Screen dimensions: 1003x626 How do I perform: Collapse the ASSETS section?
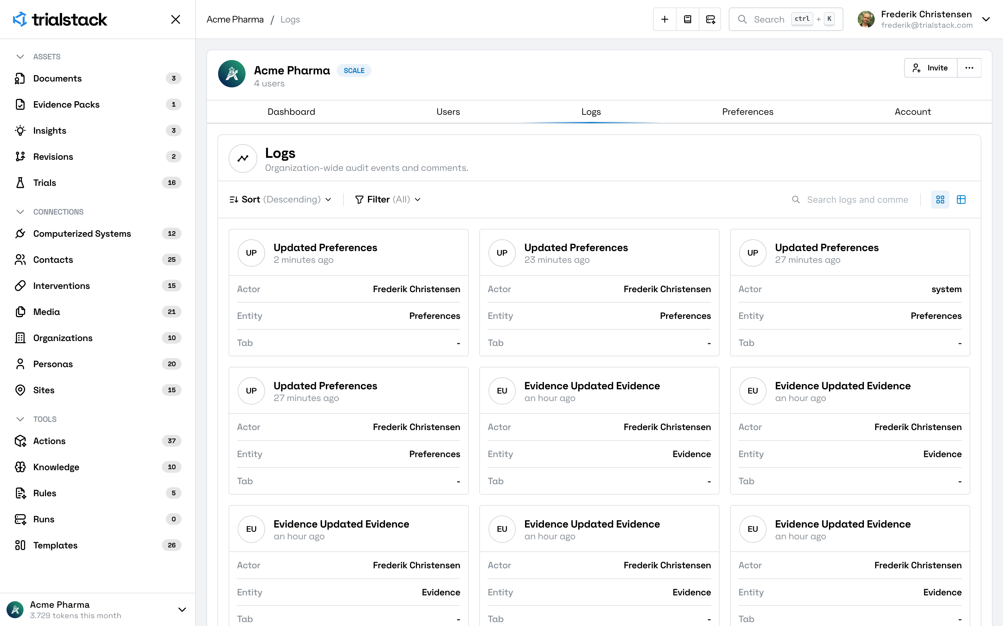click(x=20, y=57)
